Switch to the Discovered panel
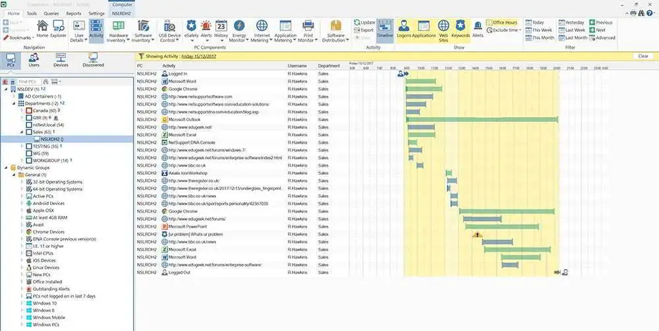The height and width of the screenshot is (331, 659). click(x=94, y=60)
